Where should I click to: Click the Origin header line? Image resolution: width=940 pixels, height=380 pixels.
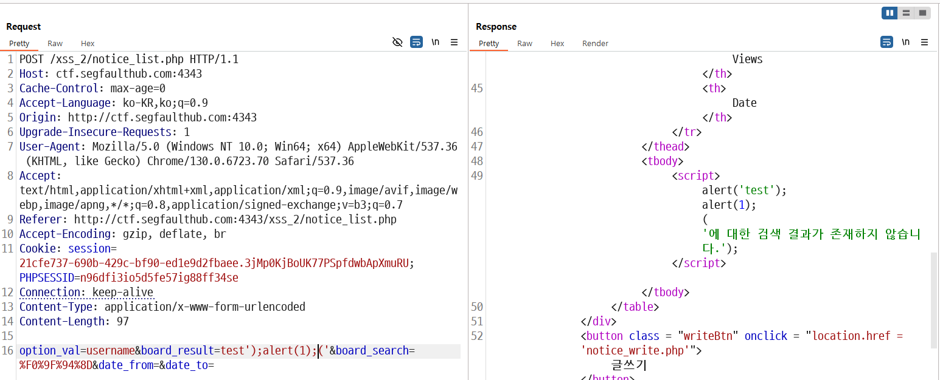pos(138,118)
